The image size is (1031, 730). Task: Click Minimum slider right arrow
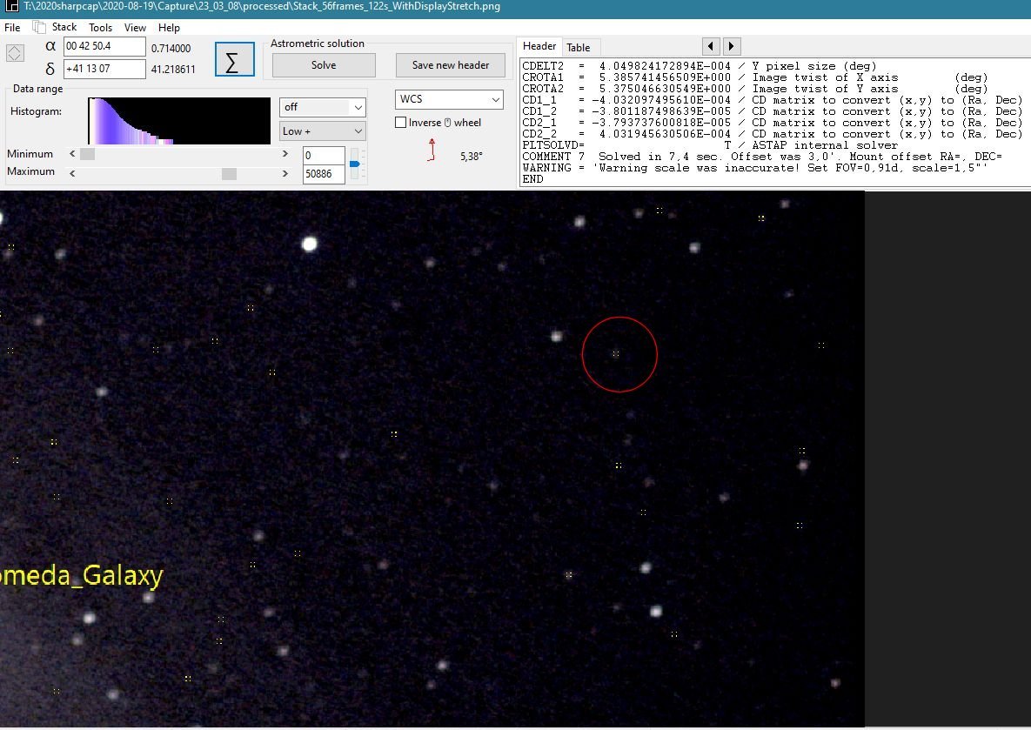click(285, 154)
